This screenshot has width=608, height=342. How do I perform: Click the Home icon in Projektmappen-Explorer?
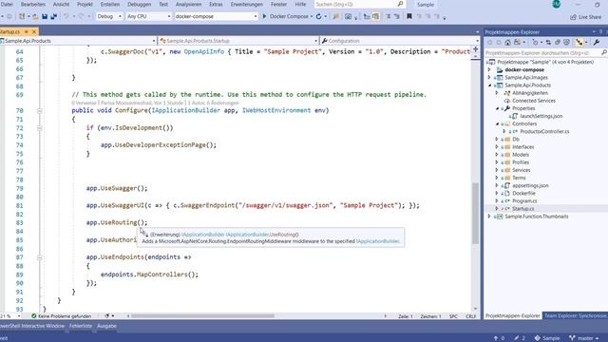coord(507,42)
